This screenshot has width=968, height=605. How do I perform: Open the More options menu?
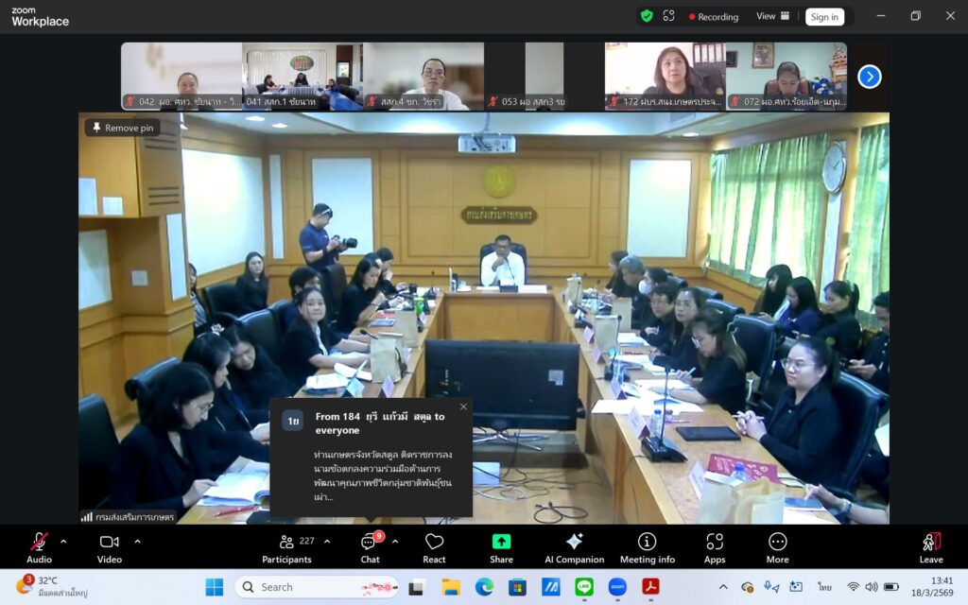pyautogui.click(x=777, y=546)
